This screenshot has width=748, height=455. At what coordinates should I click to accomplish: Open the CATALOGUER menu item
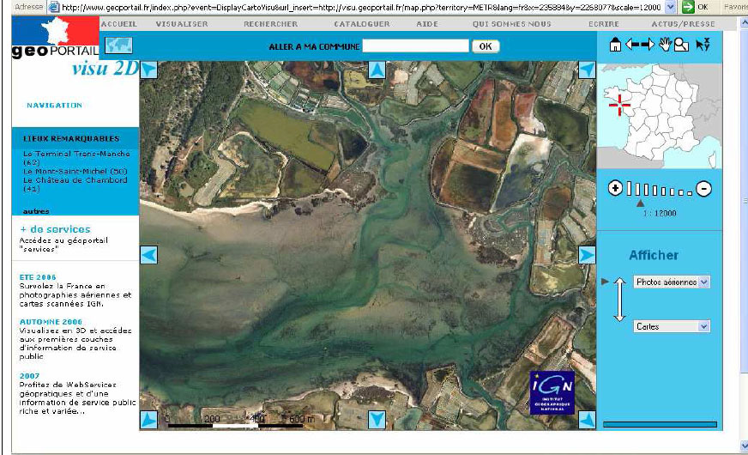(x=361, y=24)
